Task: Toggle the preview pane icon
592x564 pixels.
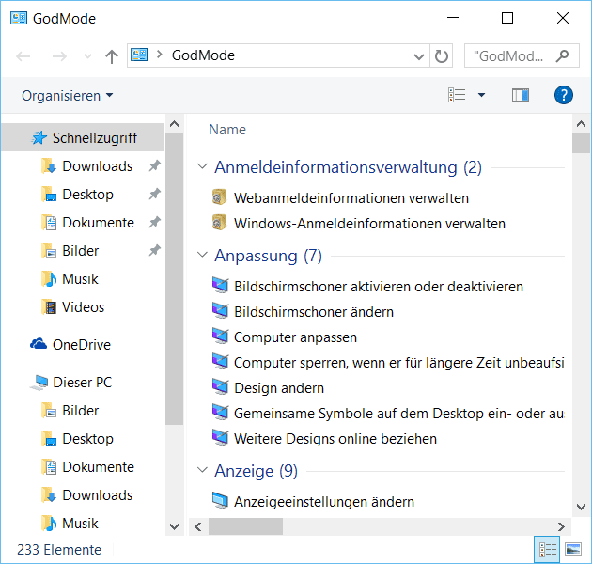Action: (520, 95)
